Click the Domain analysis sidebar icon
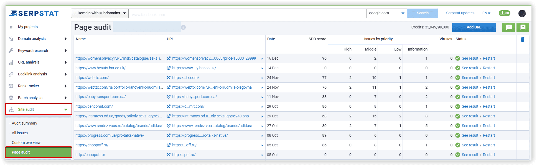This screenshot has width=537, height=166. click(11, 39)
